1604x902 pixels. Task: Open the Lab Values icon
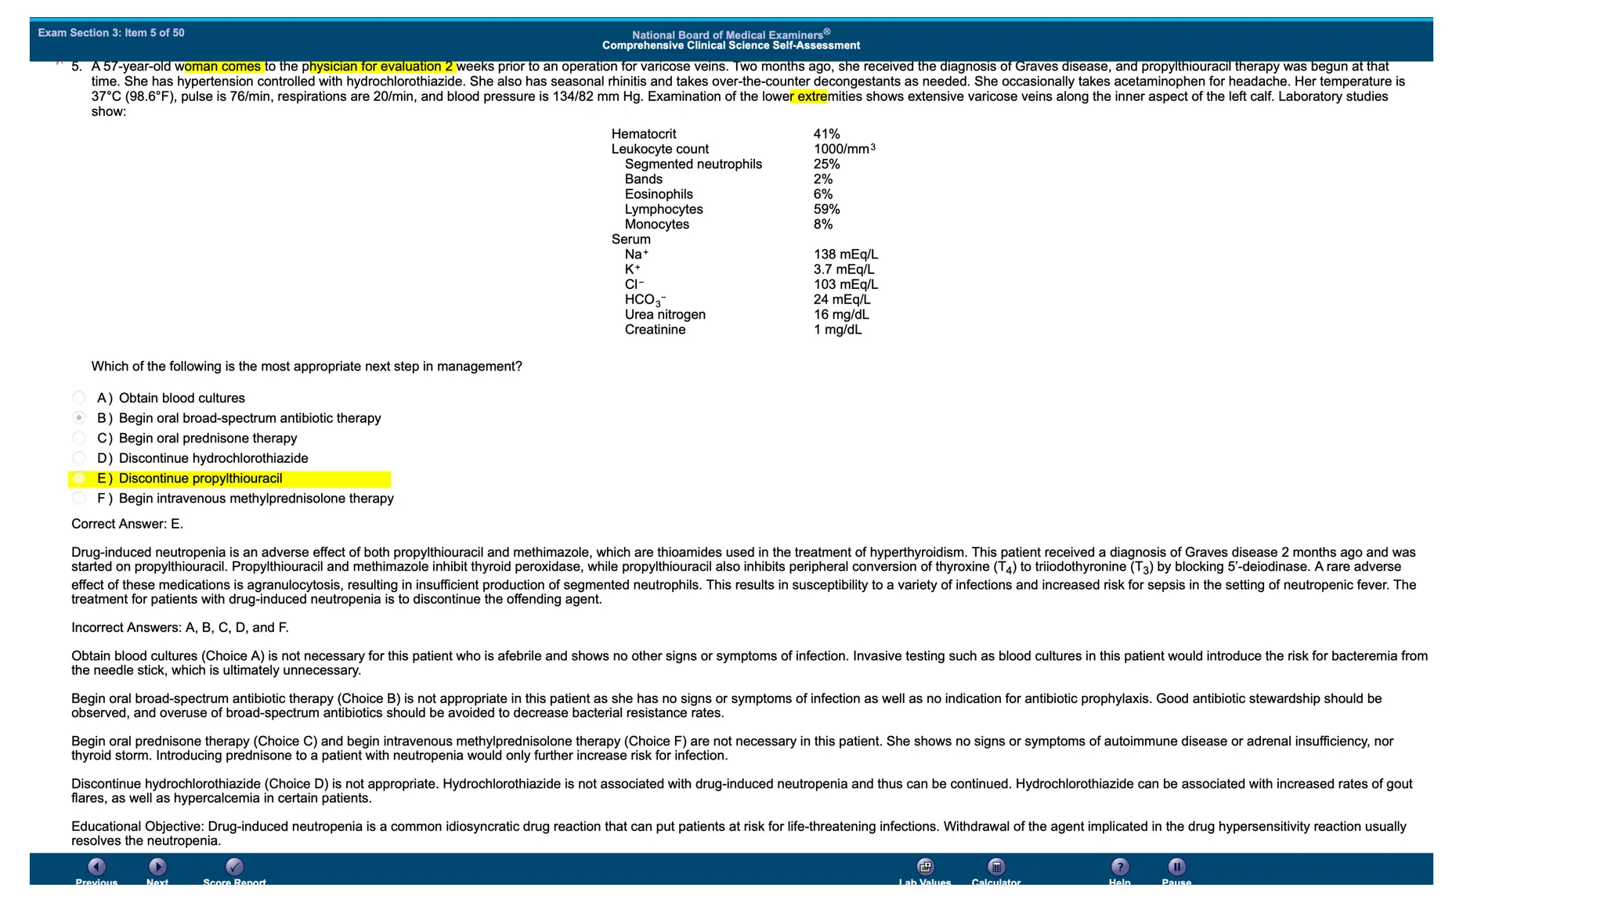point(925,867)
